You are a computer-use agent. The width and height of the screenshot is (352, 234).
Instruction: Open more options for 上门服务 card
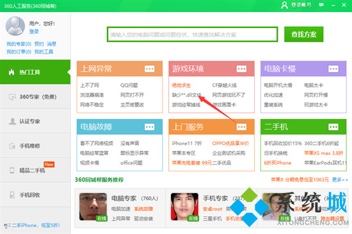pos(241,127)
